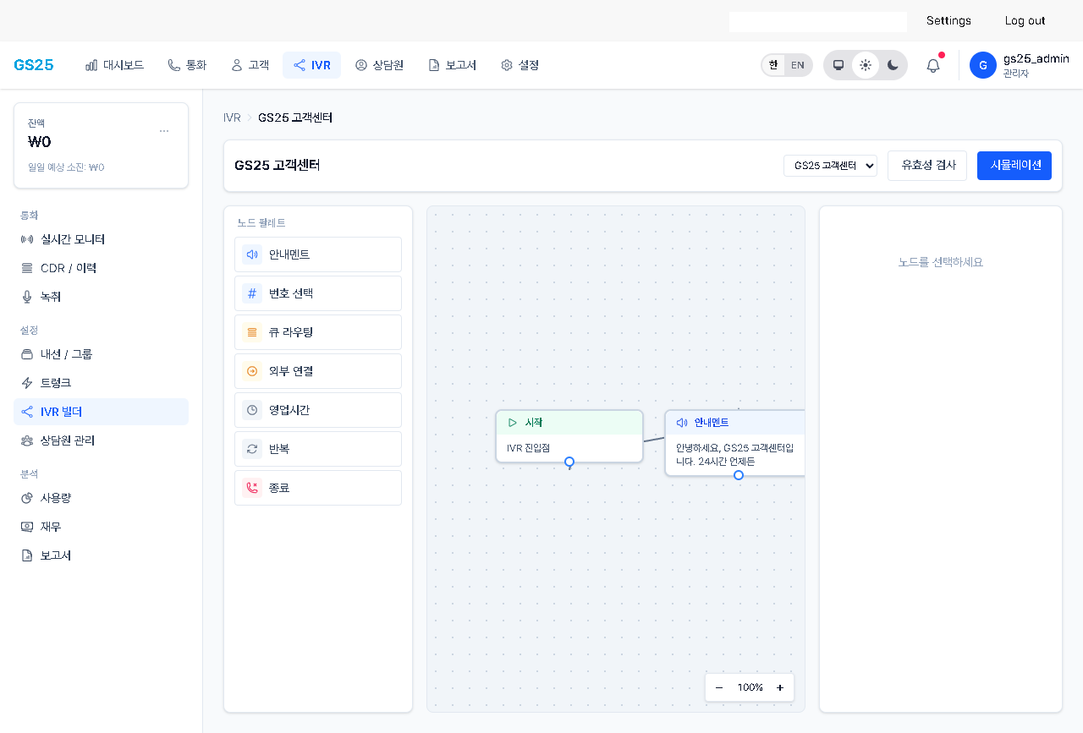
Task: Open 재무 in sidebar
Action: [x=101, y=527]
